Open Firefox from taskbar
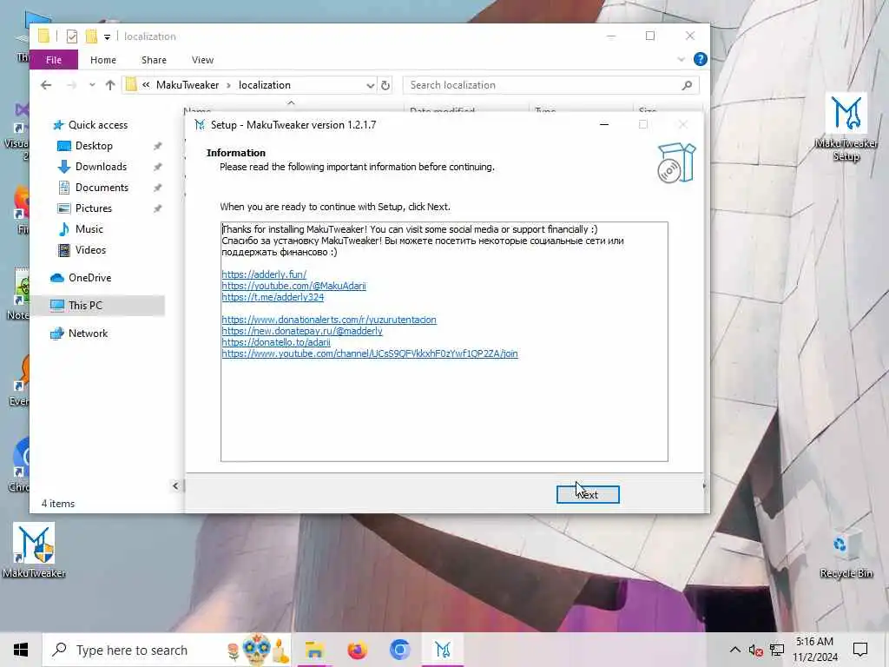Screen dimensions: 889x667 [357, 650]
